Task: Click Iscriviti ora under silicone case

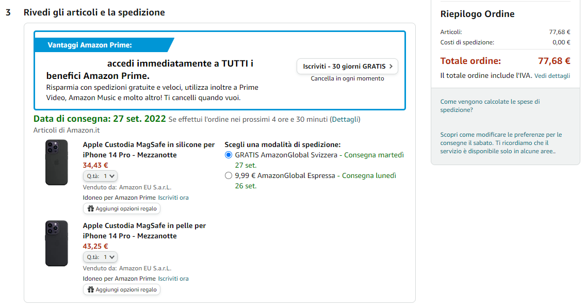Action: click(x=173, y=198)
